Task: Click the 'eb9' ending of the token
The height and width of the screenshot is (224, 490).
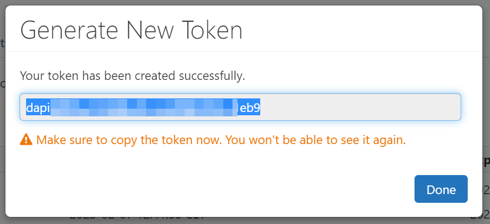Action: click(x=250, y=108)
